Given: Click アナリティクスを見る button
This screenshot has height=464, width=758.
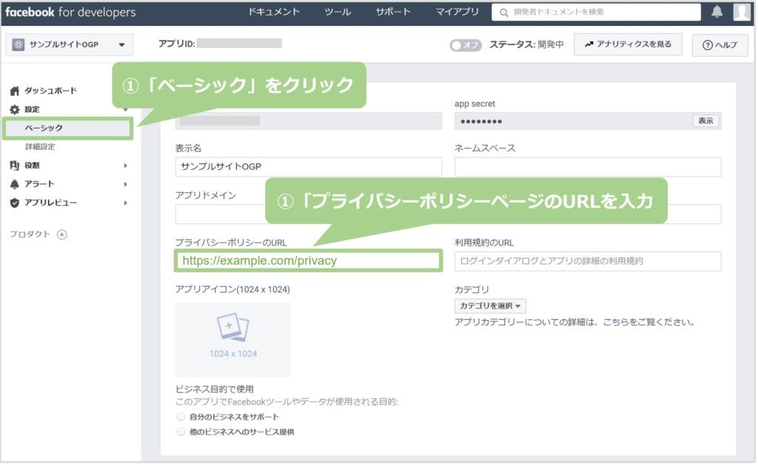Looking at the screenshot, I should [x=628, y=45].
